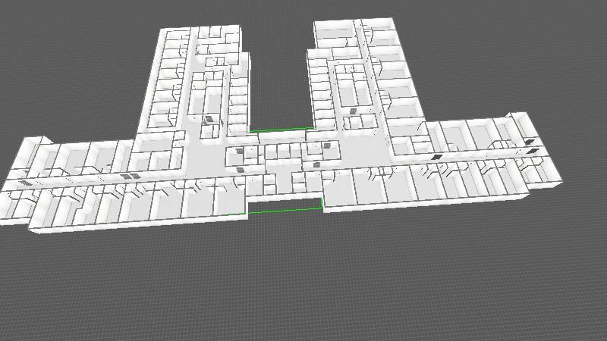Select the dark marker in the right corridor

coord(437,157)
